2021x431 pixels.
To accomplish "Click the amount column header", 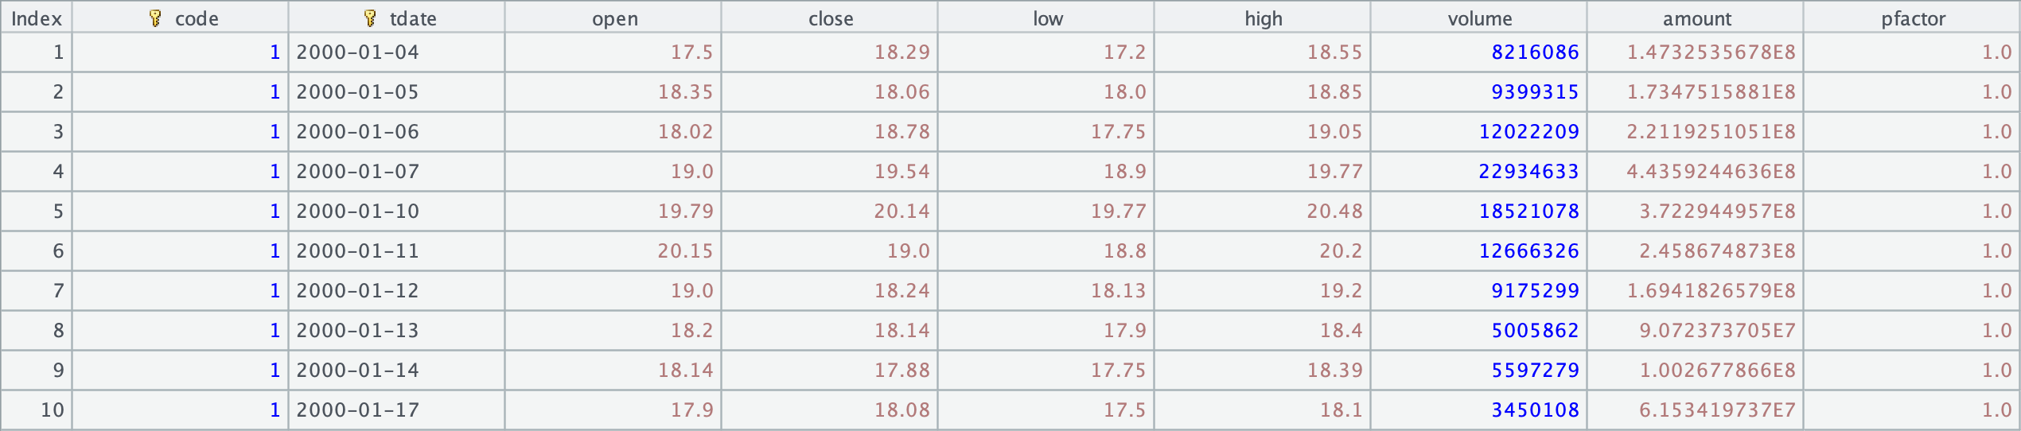I will tap(1696, 18).
